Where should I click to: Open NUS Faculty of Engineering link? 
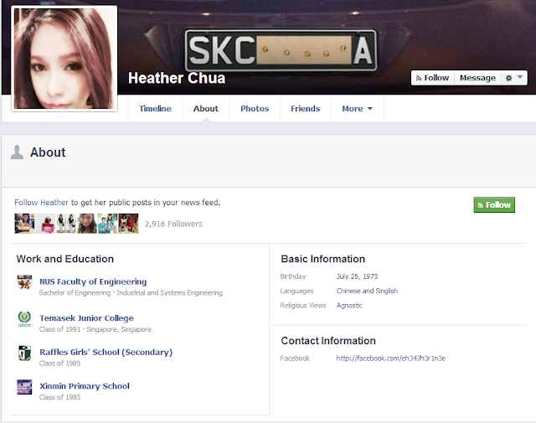point(93,281)
